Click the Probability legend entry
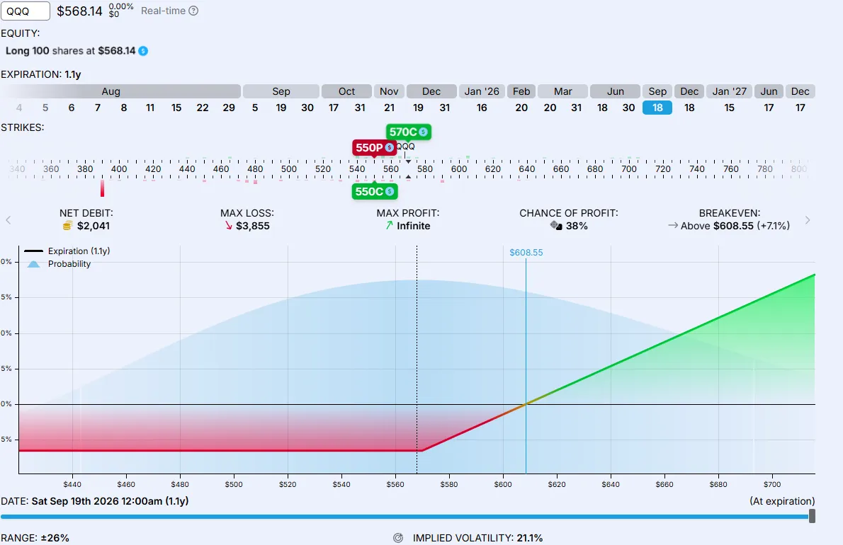This screenshot has width=843, height=545. tap(59, 264)
